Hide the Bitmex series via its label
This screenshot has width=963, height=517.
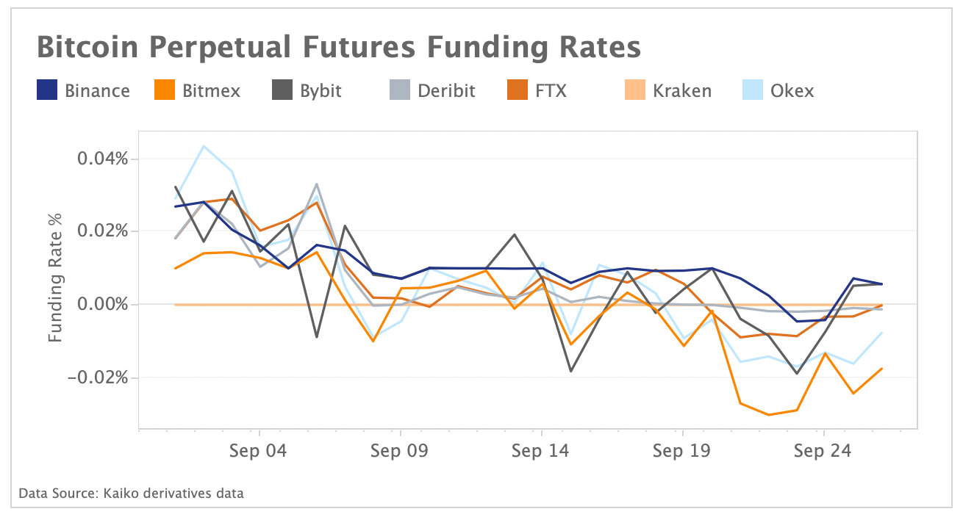pos(212,91)
